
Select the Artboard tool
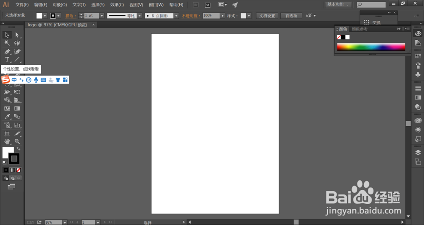[x=7, y=133]
